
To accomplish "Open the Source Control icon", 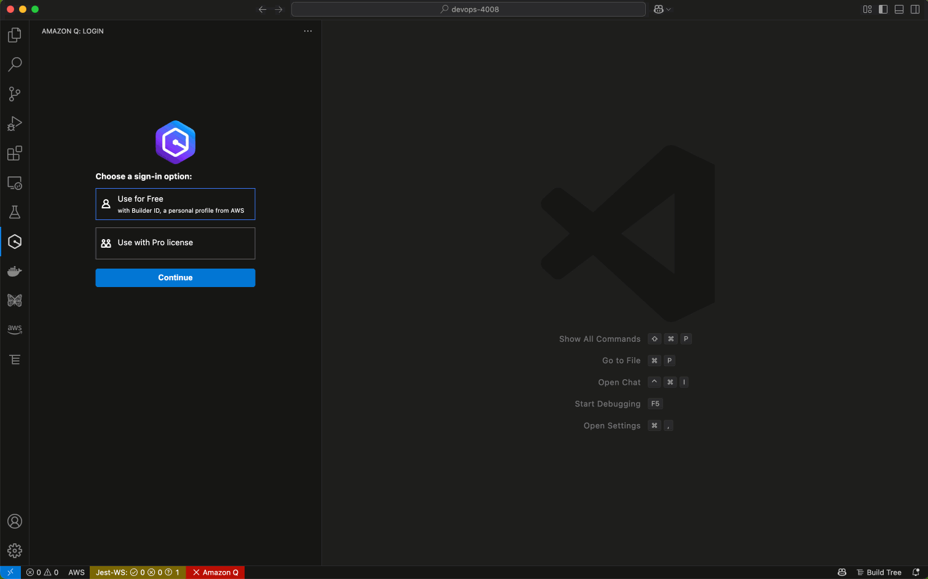I will point(15,94).
